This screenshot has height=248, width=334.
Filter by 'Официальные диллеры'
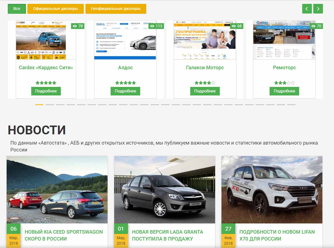[56, 9]
